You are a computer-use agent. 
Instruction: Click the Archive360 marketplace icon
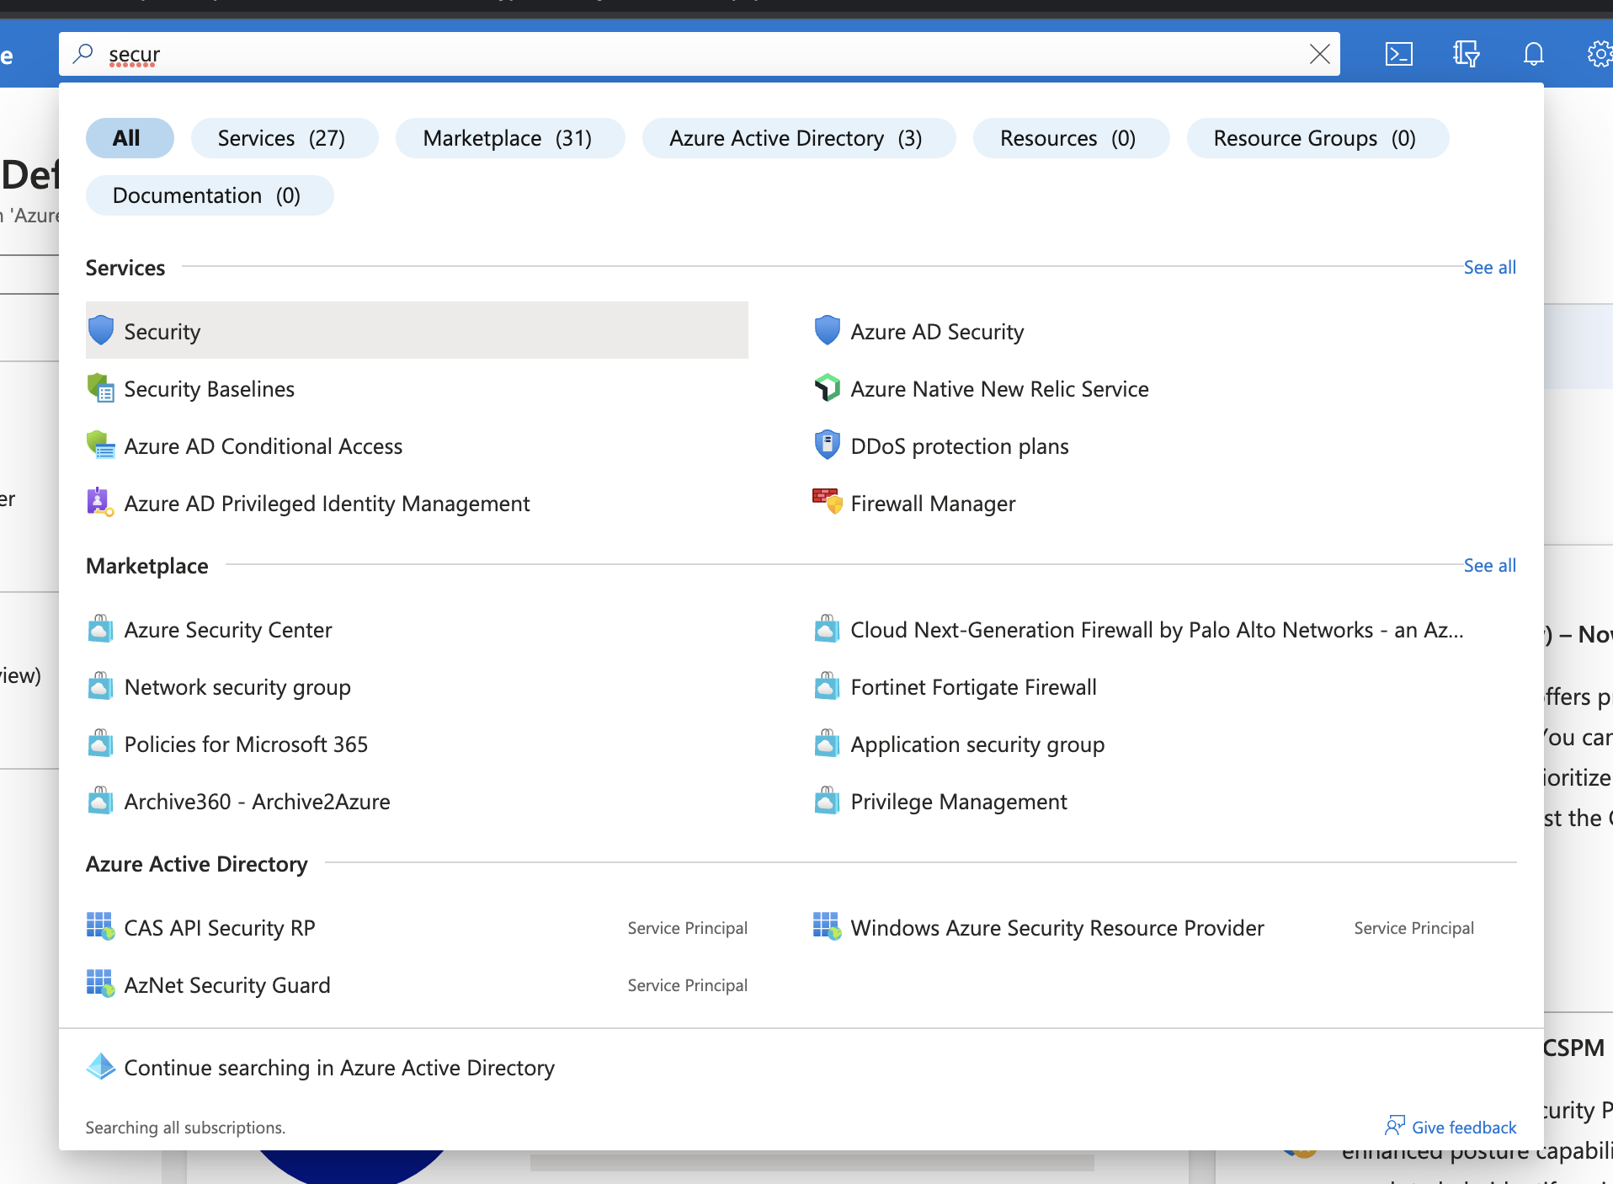[x=101, y=801]
